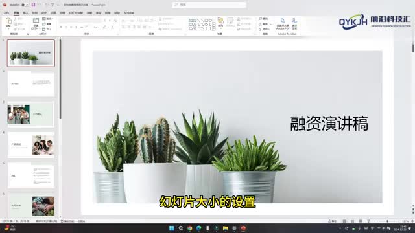
Task: Start slideshow from status bar icon
Action: 368,221
